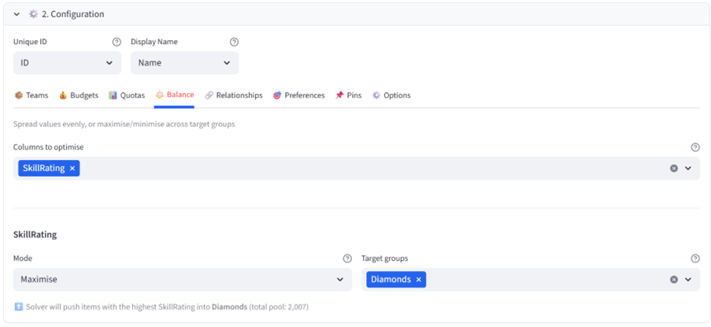Select the Balance tab
Screen dimensions: 711x327
pyautogui.click(x=174, y=95)
